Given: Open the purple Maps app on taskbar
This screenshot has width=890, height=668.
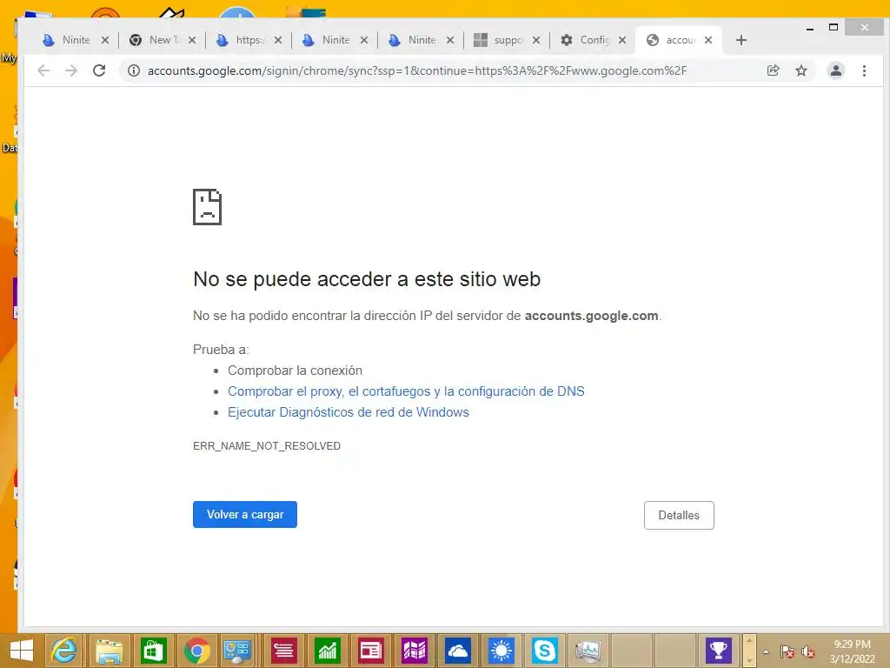Looking at the screenshot, I should click(x=415, y=651).
